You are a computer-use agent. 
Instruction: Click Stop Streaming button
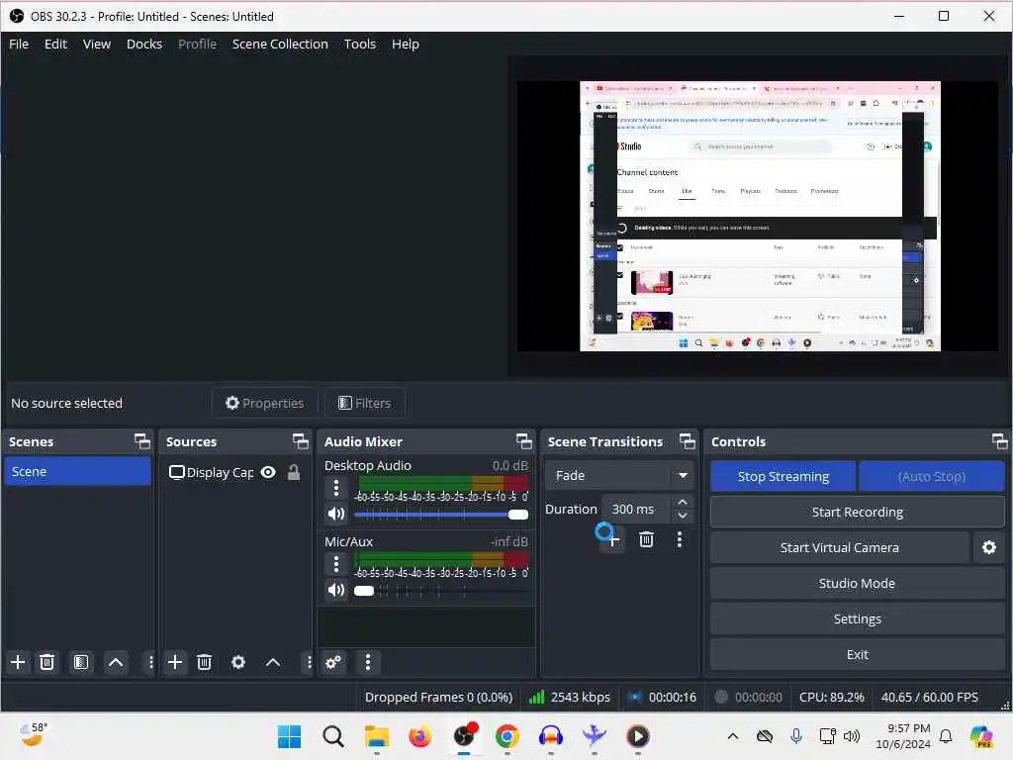click(x=783, y=476)
